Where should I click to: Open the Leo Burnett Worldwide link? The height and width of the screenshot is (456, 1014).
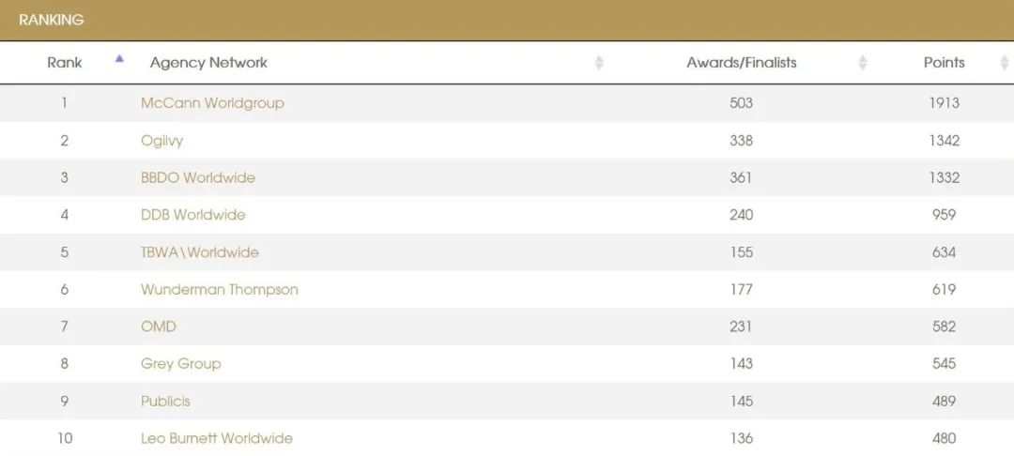pyautogui.click(x=217, y=438)
